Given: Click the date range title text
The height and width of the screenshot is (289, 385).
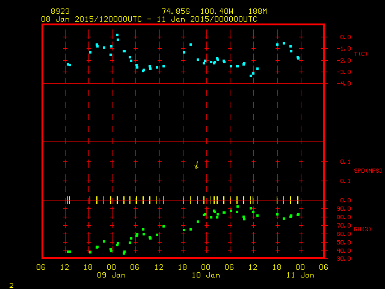Looking at the screenshot, I should (x=149, y=19).
